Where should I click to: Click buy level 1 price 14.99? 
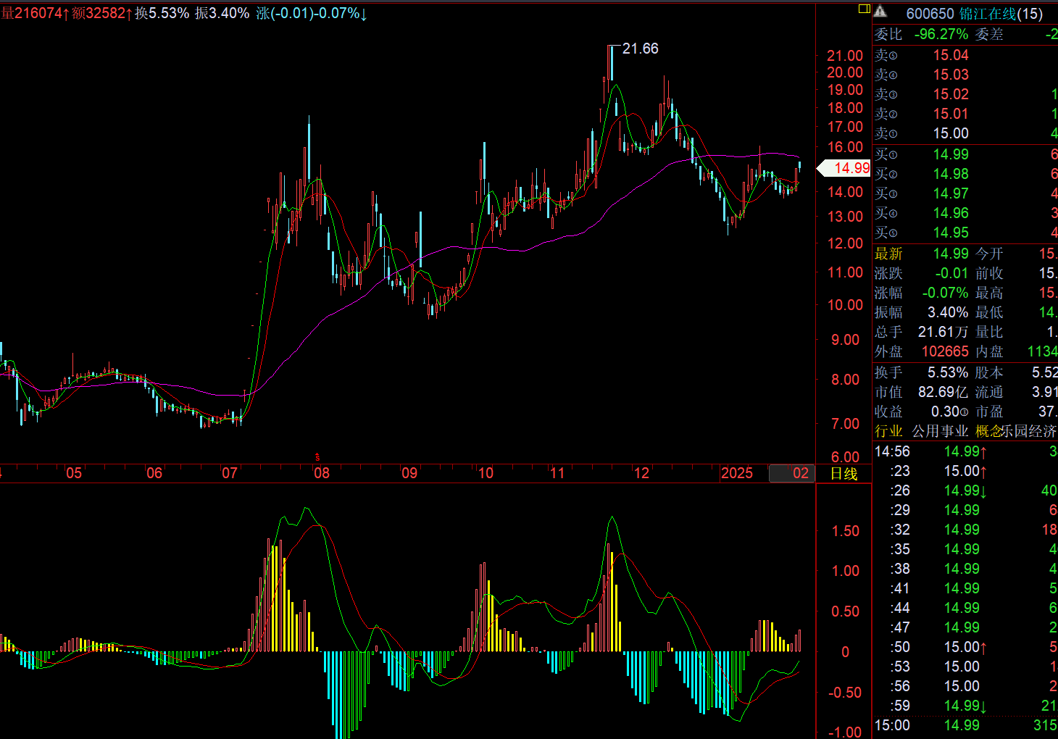(x=951, y=154)
